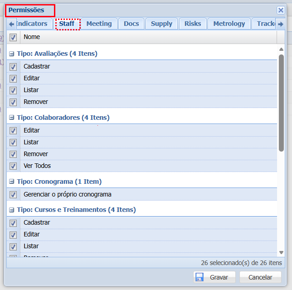The height and width of the screenshot is (290, 292).
Task: Toggle Gerenciar o próprio cronograma checkbox
Action: (x=13, y=195)
